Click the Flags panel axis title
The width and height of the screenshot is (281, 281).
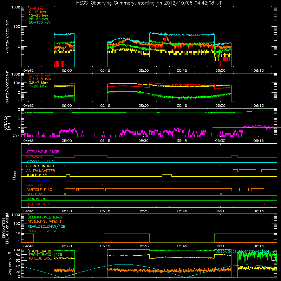coord(14,175)
